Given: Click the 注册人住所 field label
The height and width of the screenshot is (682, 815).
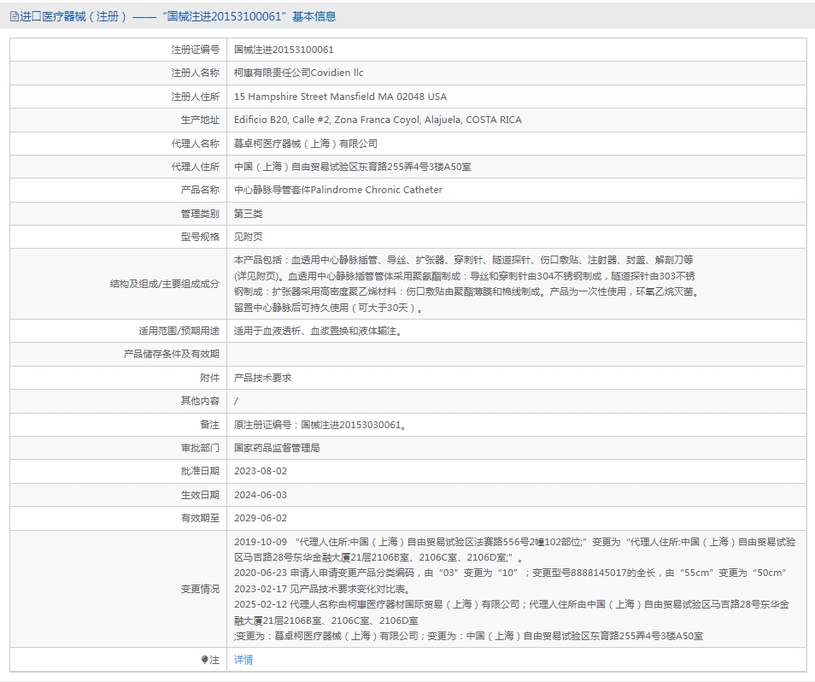Looking at the screenshot, I should 196,97.
